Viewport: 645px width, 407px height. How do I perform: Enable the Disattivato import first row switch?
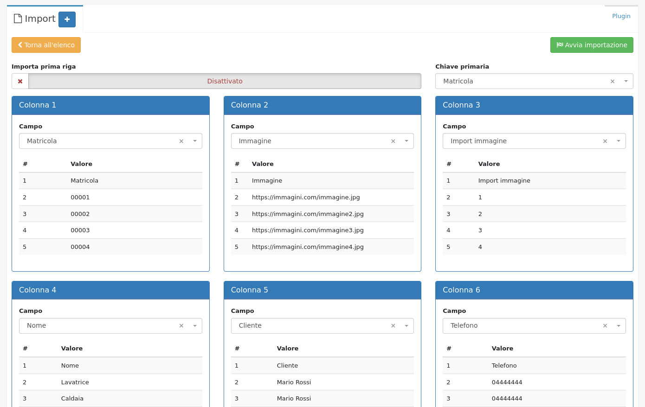coord(225,81)
